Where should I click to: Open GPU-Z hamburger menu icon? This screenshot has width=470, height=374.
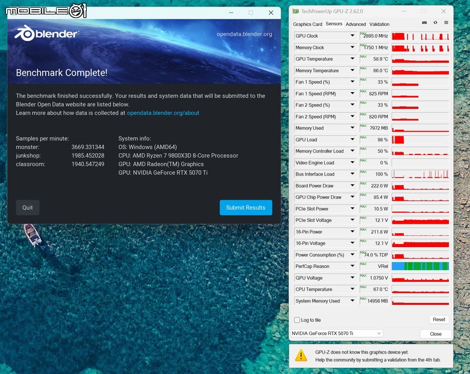(446, 23)
